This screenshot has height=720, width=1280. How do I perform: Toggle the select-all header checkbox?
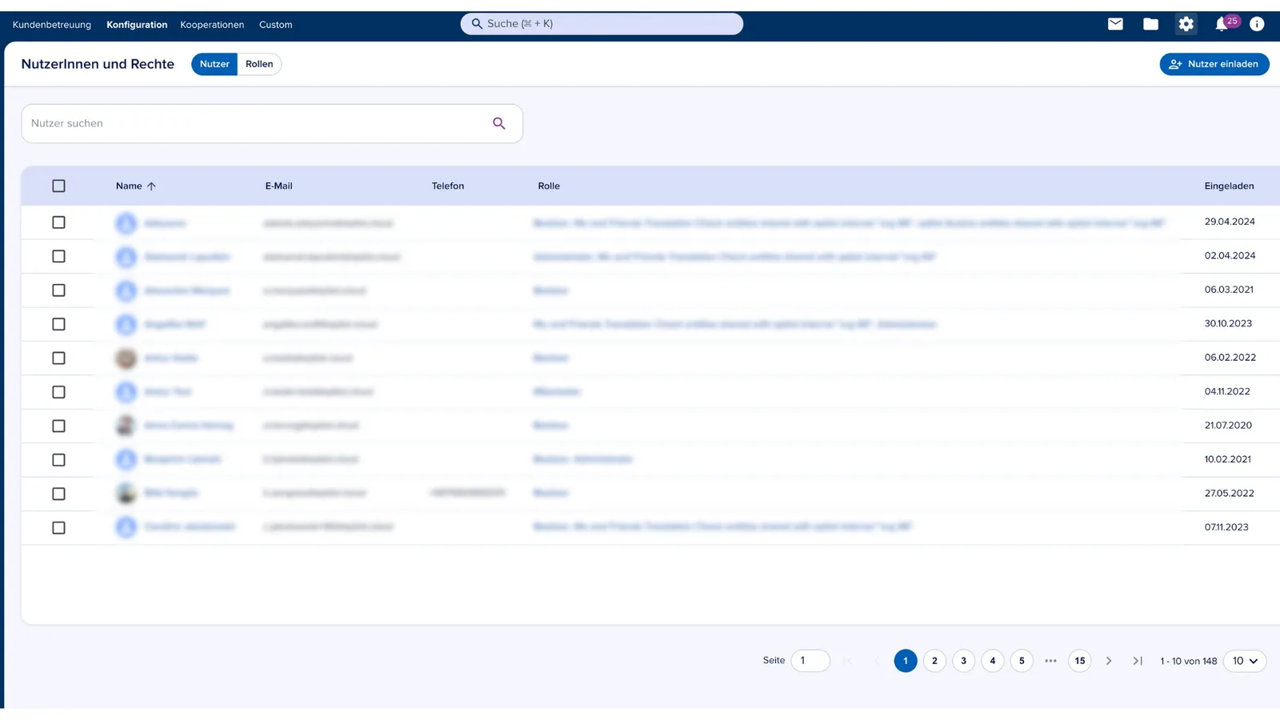pos(58,186)
